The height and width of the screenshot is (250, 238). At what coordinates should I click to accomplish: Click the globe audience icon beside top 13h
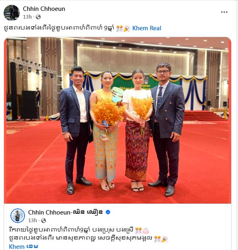click(38, 17)
